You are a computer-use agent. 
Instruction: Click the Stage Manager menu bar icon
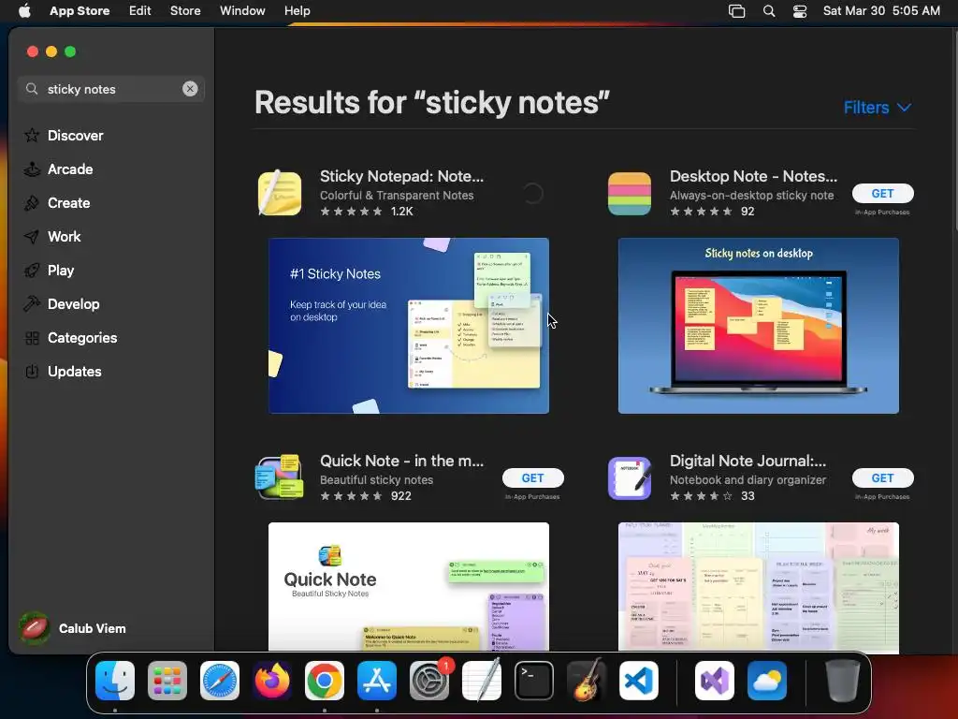(737, 11)
